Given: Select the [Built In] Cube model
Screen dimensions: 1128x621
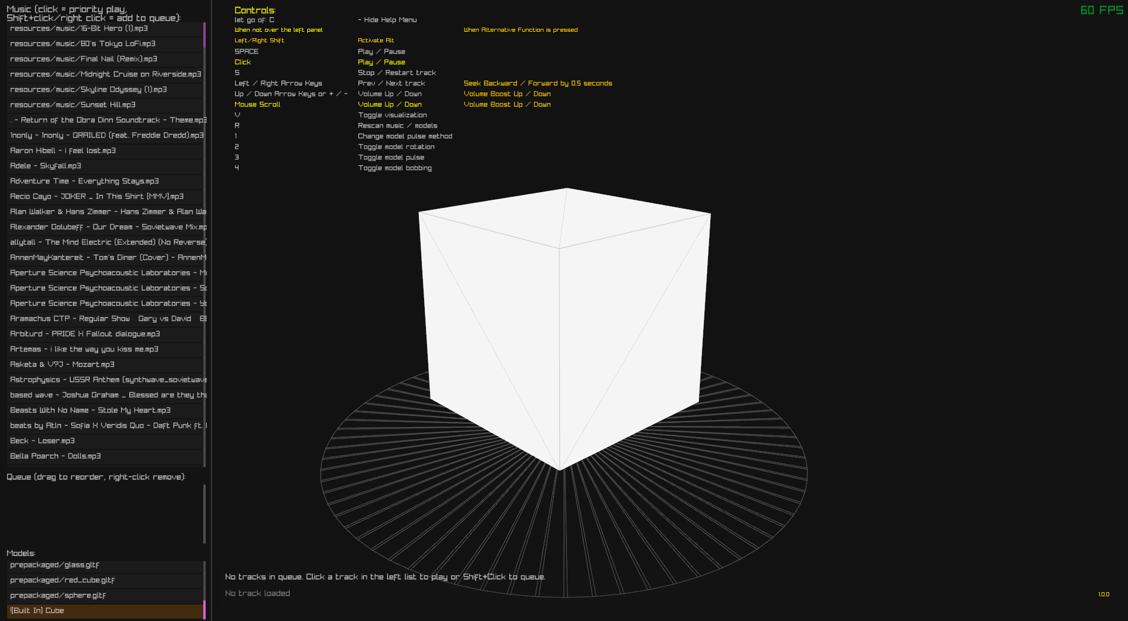Looking at the screenshot, I should tap(105, 611).
